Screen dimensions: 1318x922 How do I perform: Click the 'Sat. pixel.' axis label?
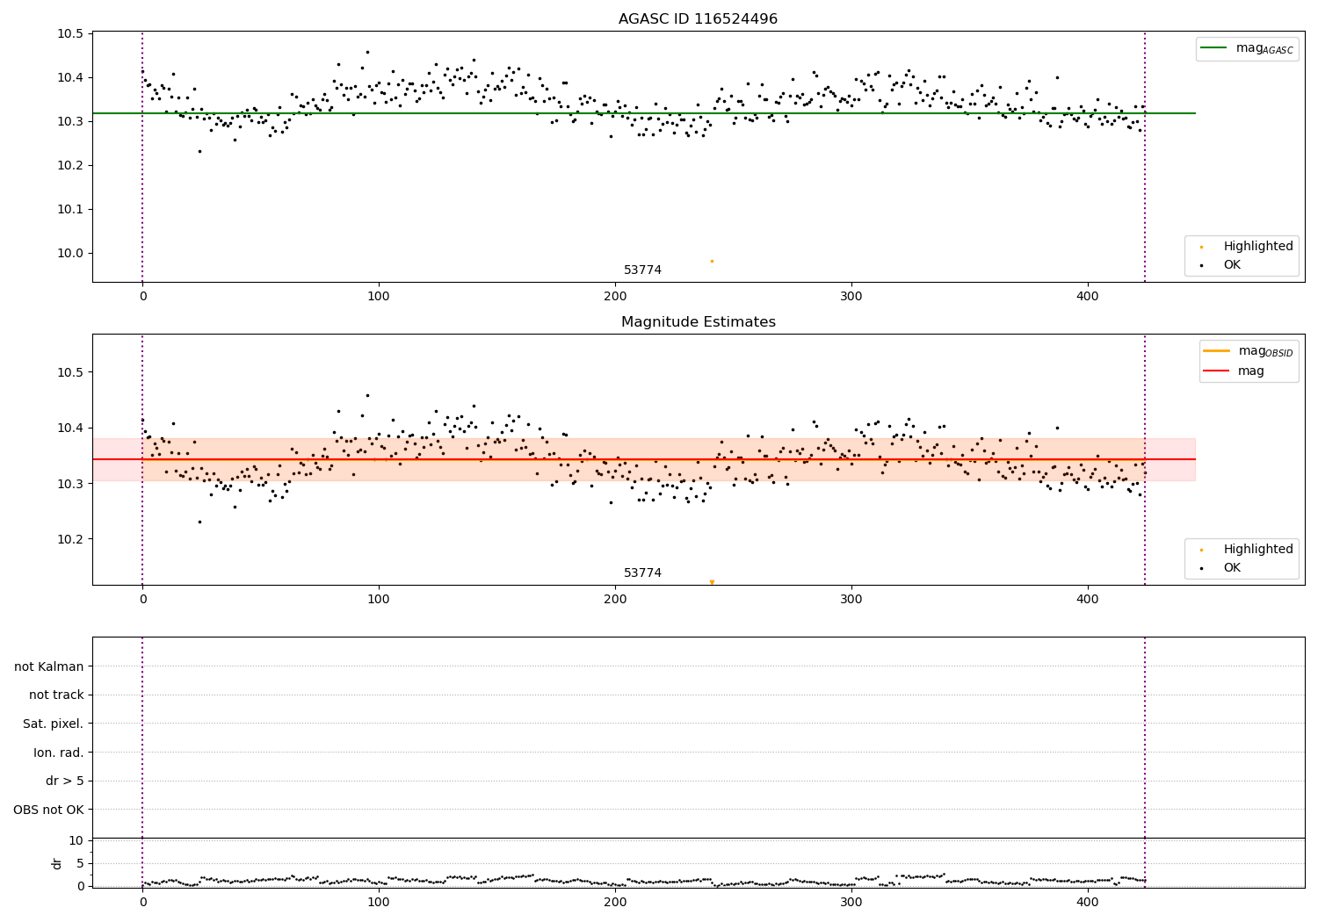(54, 724)
